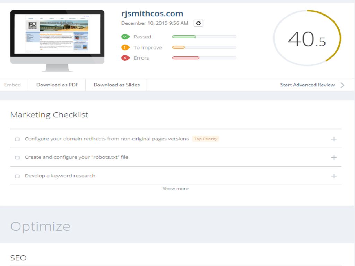
Task: Click the 'Errors' label
Action: pyautogui.click(x=141, y=58)
